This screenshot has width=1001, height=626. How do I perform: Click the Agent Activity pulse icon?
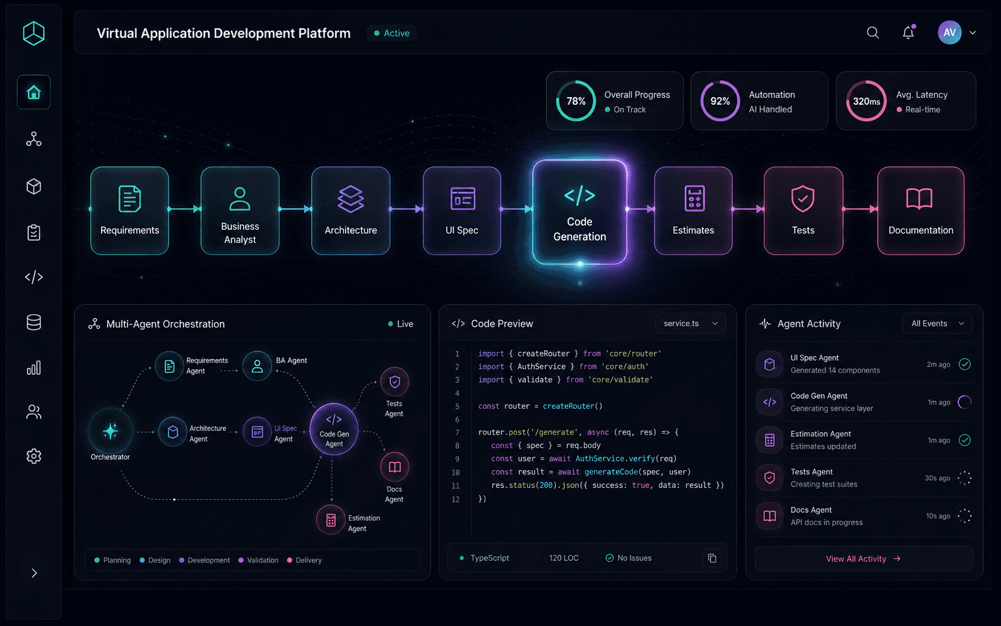(x=765, y=324)
